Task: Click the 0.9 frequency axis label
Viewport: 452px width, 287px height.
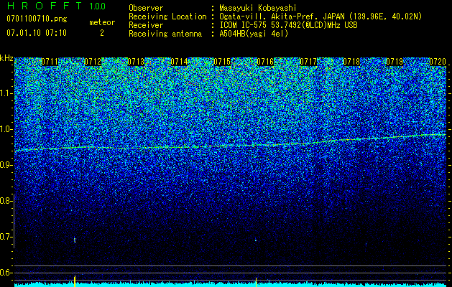Action: pos(6,165)
